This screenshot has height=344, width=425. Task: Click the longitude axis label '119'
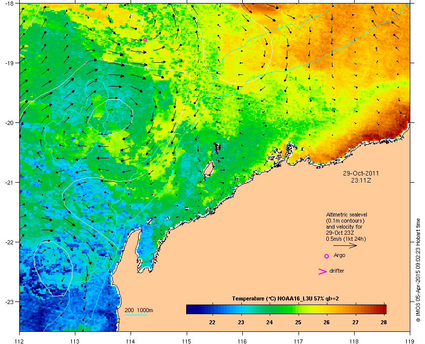tap(410, 341)
